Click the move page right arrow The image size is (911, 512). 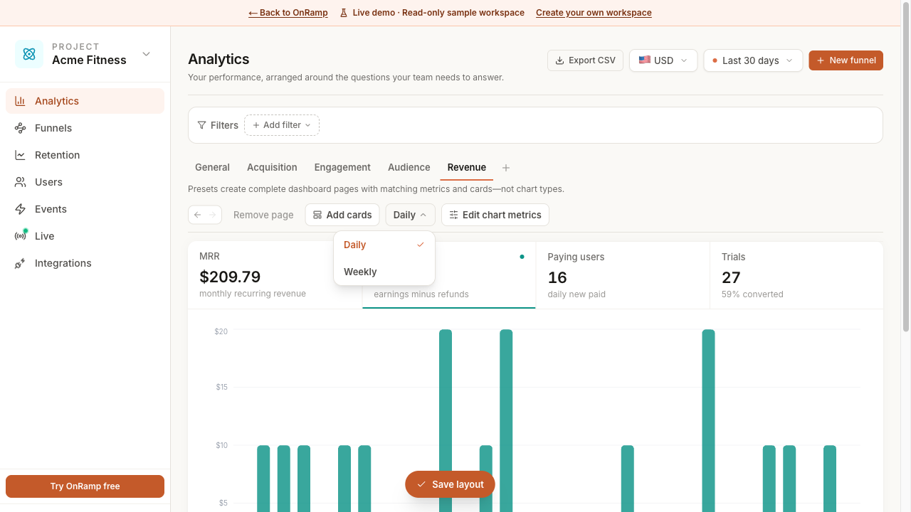[212, 215]
